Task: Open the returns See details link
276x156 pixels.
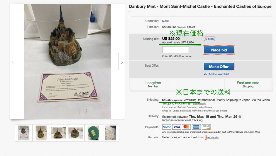Action: pyautogui.click(x=212, y=137)
